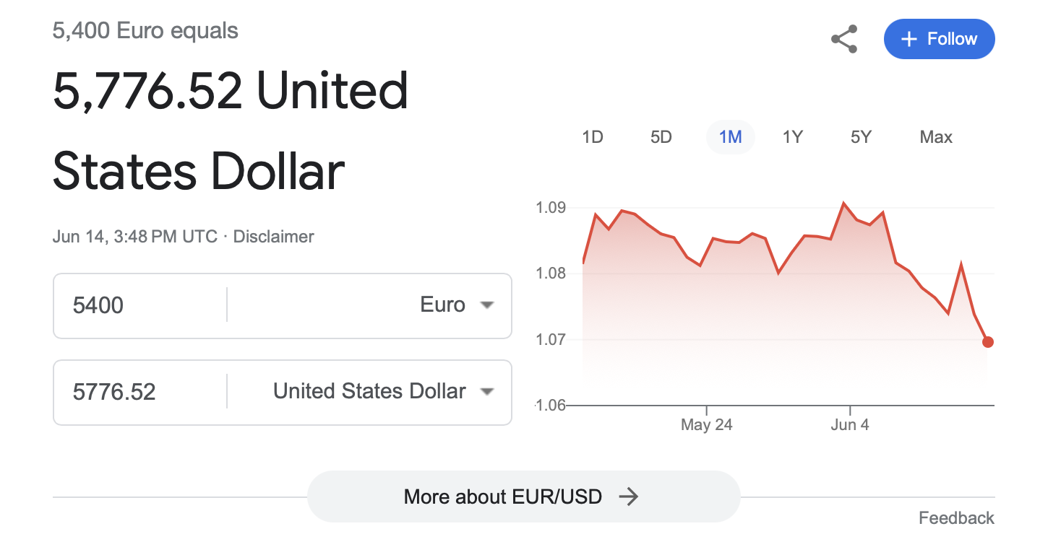Open the United States Dollar dropdown arrow
Viewport: 1061px width, 547px height.
[487, 392]
